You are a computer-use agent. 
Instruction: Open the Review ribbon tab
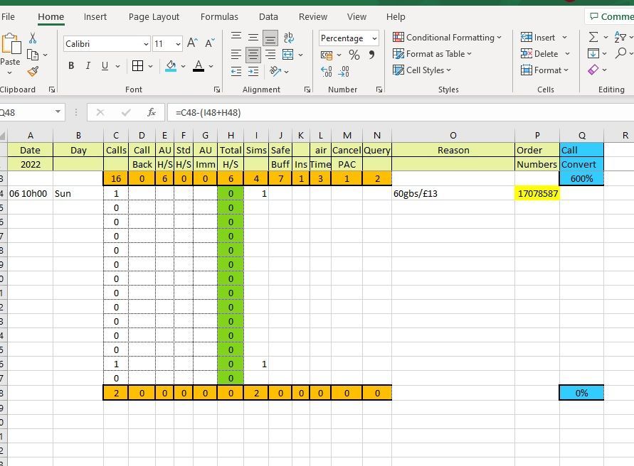tap(313, 16)
